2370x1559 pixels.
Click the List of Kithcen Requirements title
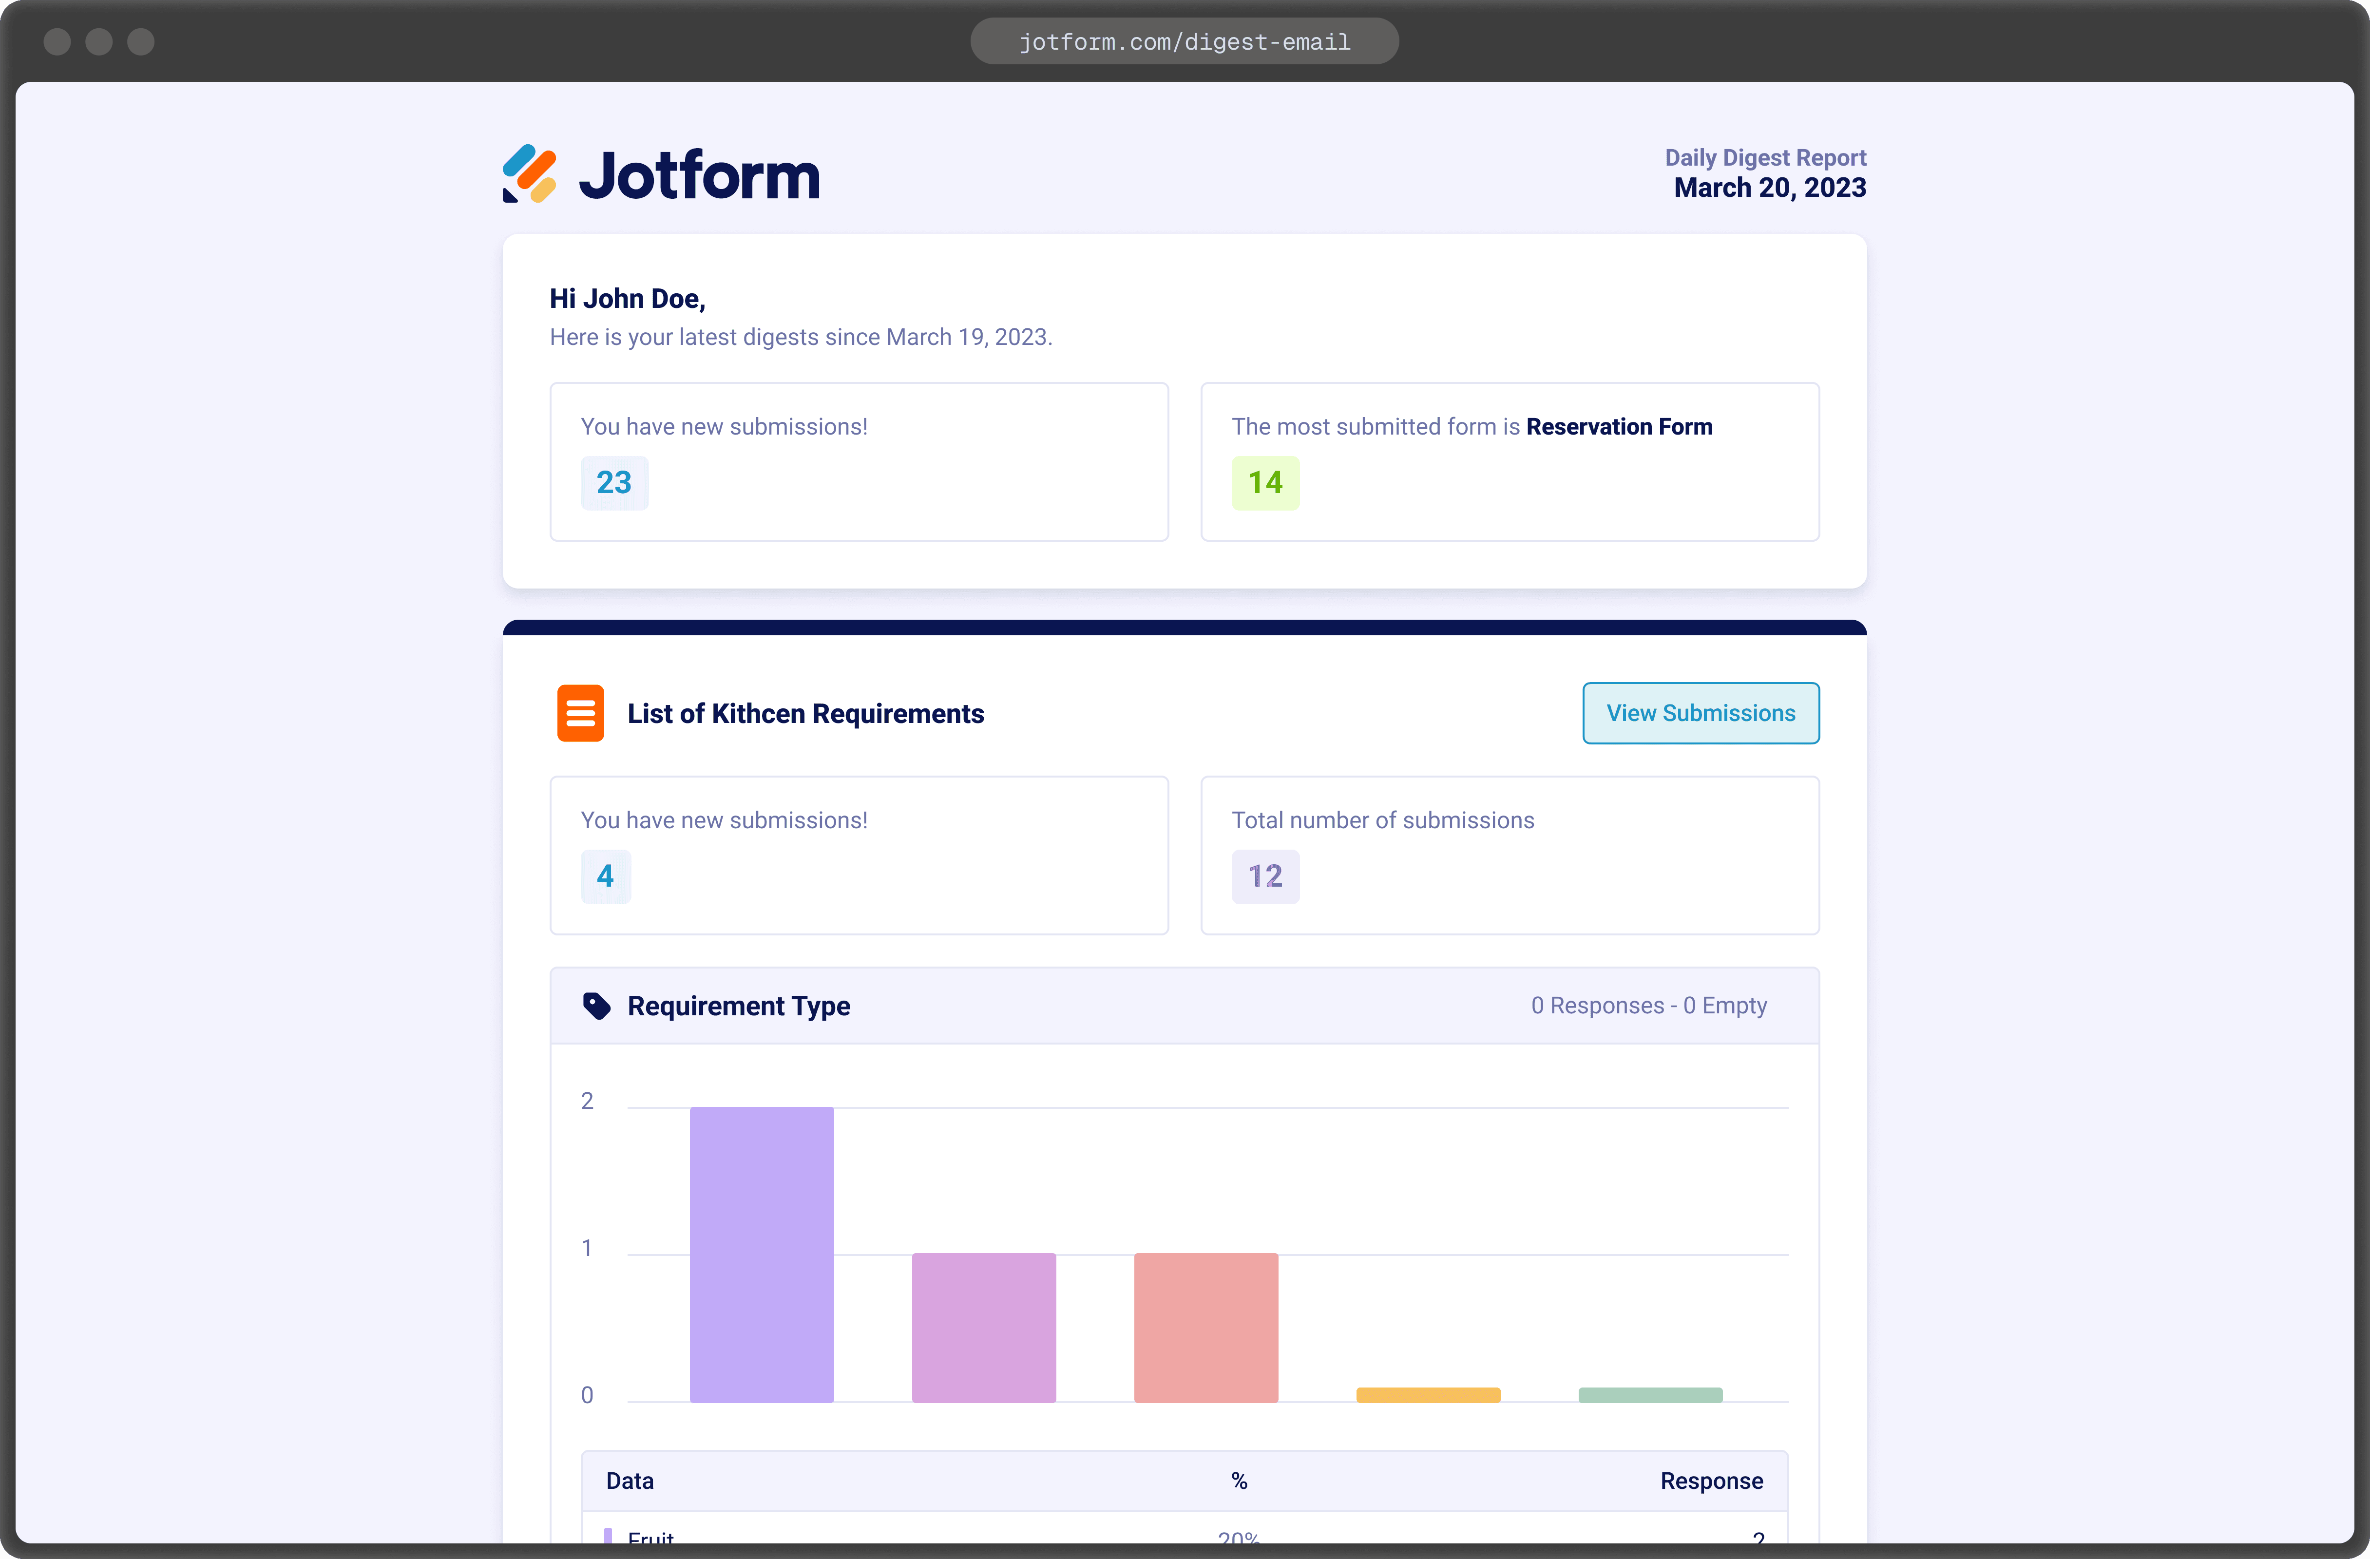pyautogui.click(x=805, y=714)
